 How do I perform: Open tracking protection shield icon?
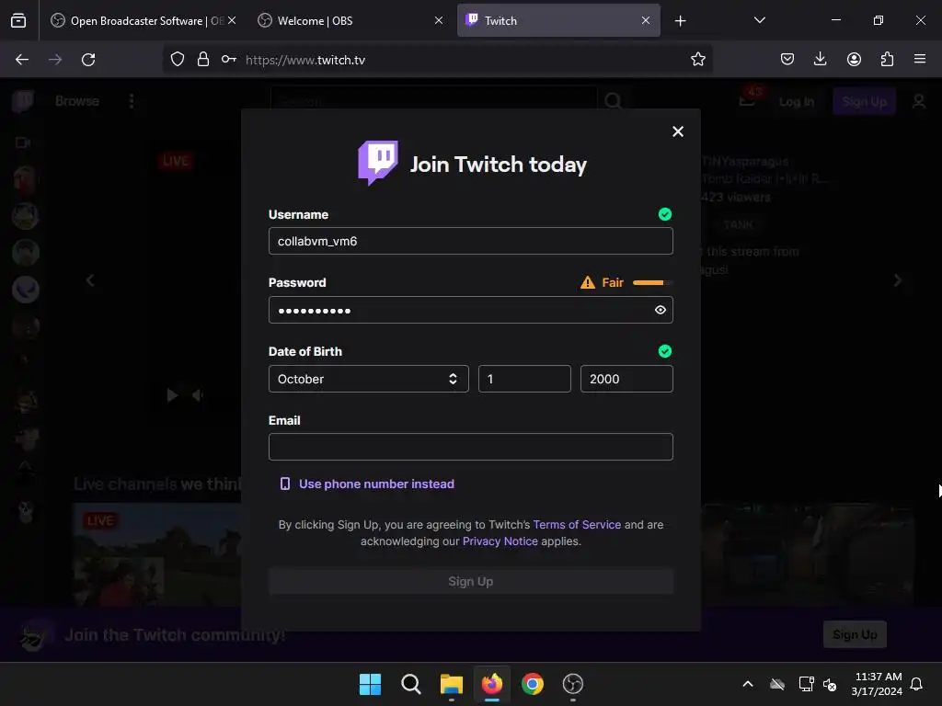(178, 60)
